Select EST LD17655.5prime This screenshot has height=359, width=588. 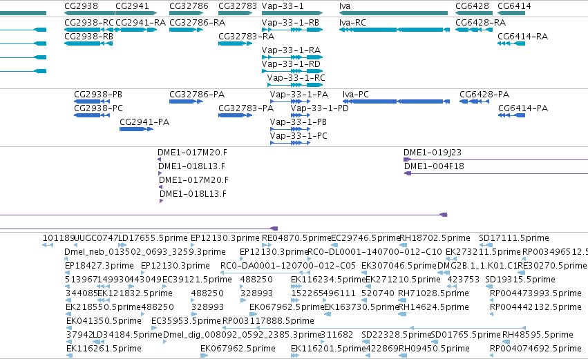153,238
